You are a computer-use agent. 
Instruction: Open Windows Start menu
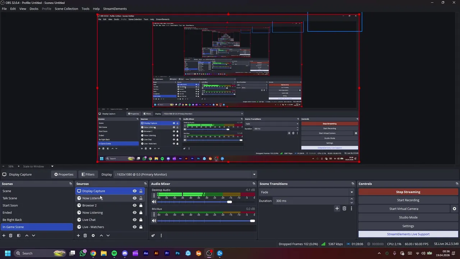click(x=8, y=253)
